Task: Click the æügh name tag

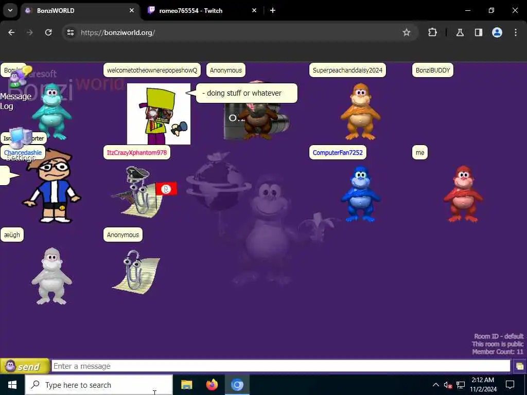Action: pos(12,235)
